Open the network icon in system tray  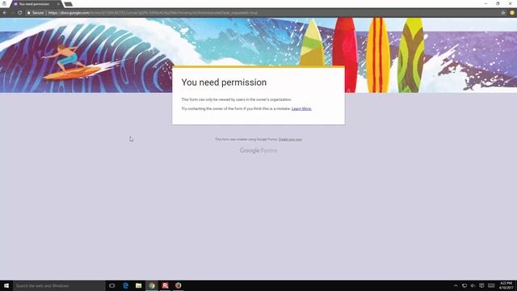pyautogui.click(x=464, y=285)
